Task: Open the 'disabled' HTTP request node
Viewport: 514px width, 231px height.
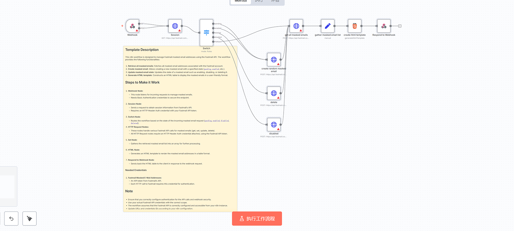Action: (x=274, y=125)
